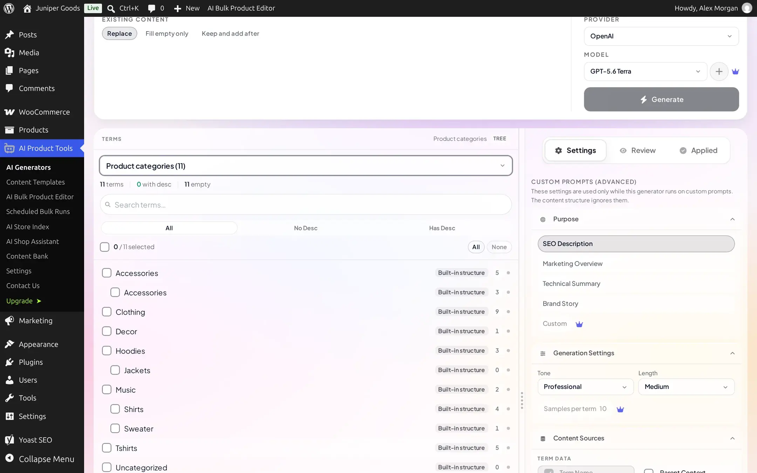Tick the Tshirts checkbox
757x473 pixels.
click(107, 448)
